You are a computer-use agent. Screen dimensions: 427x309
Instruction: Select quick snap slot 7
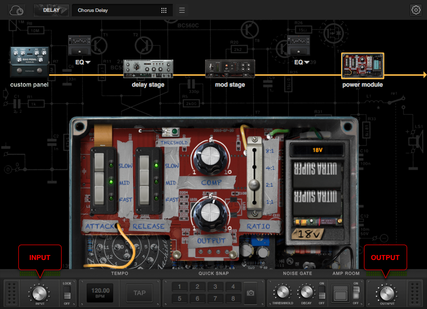click(215, 299)
